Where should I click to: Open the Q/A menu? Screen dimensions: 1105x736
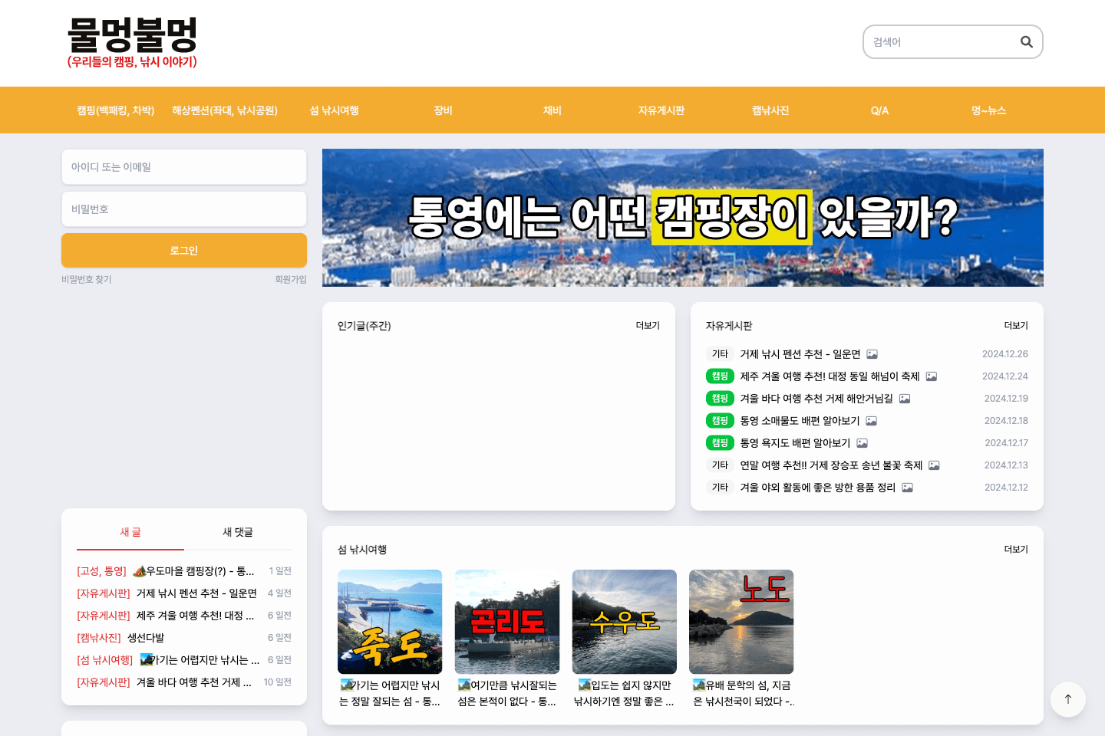(x=879, y=110)
